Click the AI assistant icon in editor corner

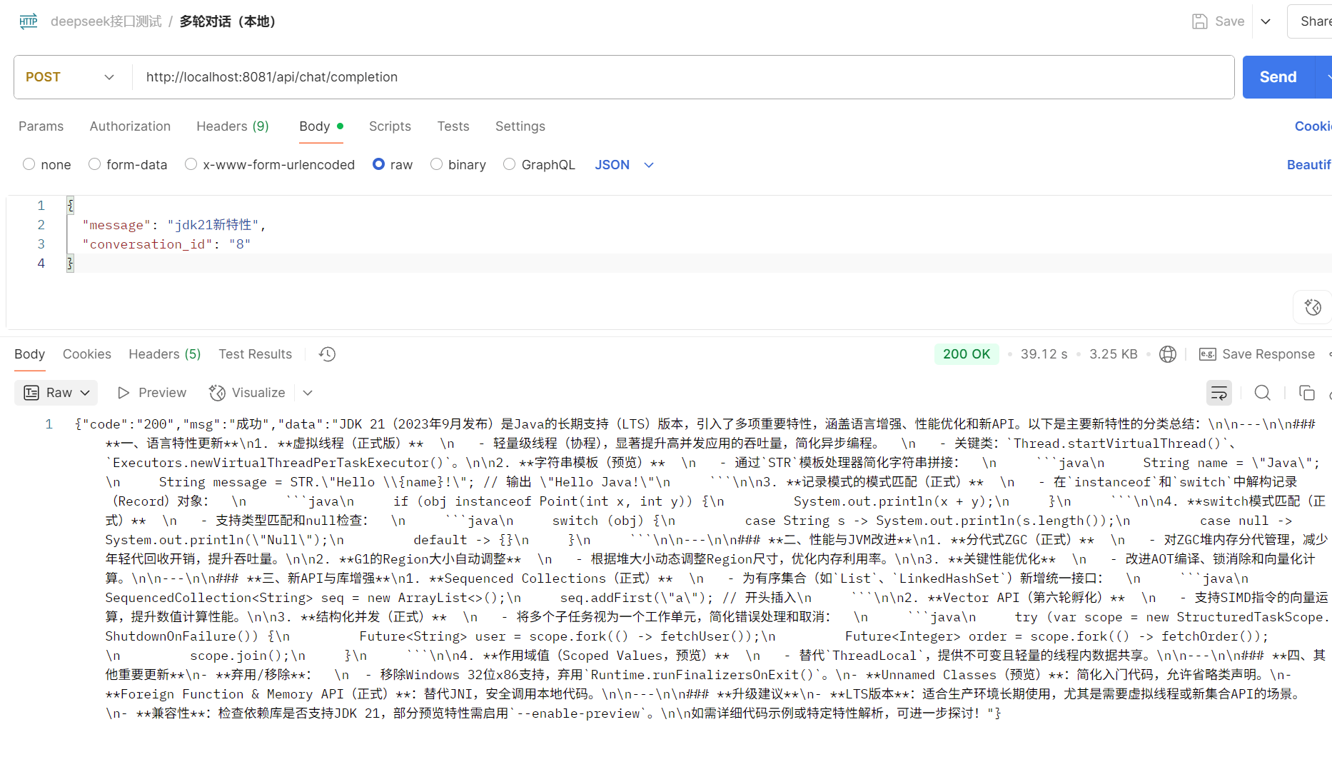pyautogui.click(x=1313, y=307)
